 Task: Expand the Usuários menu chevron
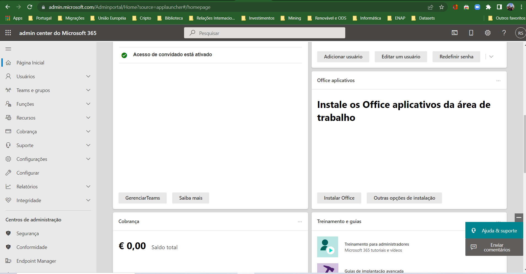tap(88, 76)
